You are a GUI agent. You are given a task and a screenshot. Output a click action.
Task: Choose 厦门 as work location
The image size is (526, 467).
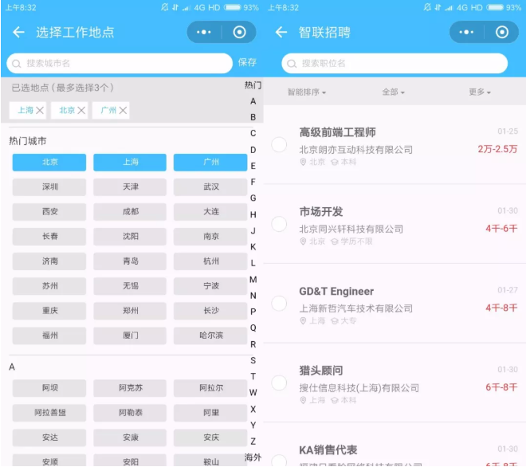click(130, 336)
